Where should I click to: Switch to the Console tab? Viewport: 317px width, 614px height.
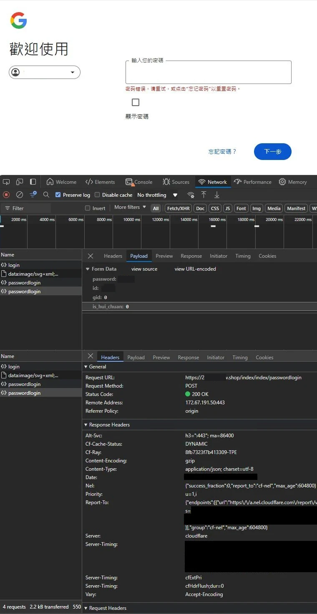pyautogui.click(x=139, y=182)
